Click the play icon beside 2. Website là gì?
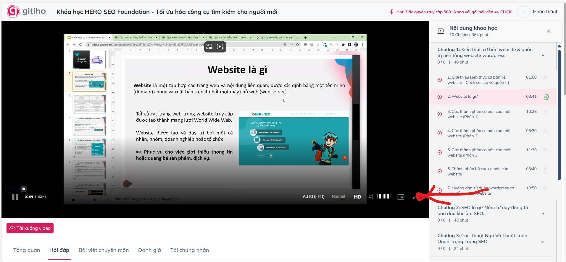The width and height of the screenshot is (566, 262). click(x=440, y=97)
